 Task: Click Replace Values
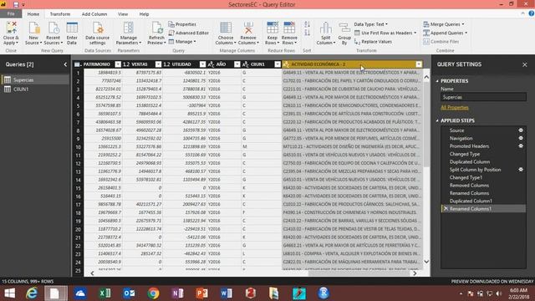pos(374,42)
